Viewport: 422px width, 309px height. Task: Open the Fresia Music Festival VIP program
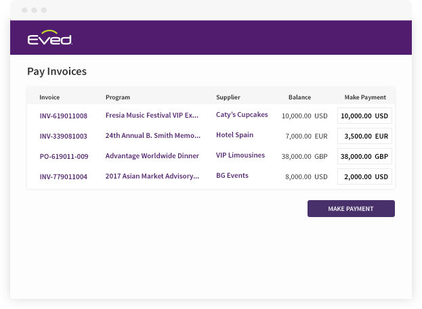[152, 115]
